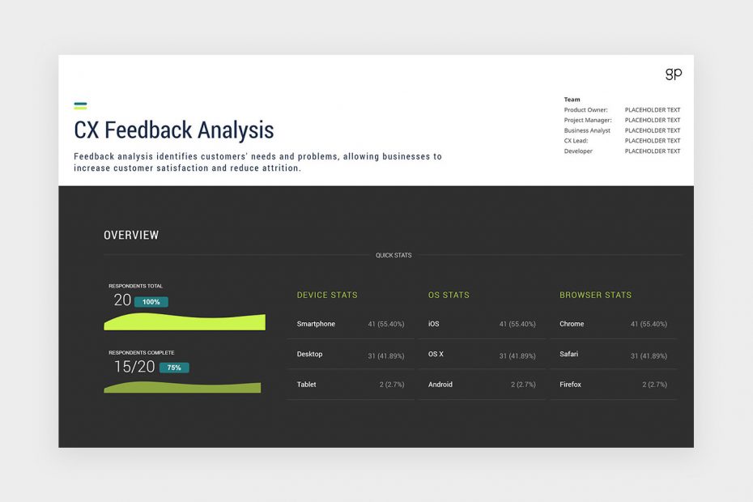This screenshot has height=502, width=753.
Task: Select the iOS row label
Action: point(434,324)
